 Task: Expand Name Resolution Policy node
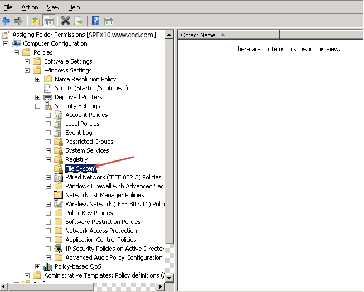(37, 79)
